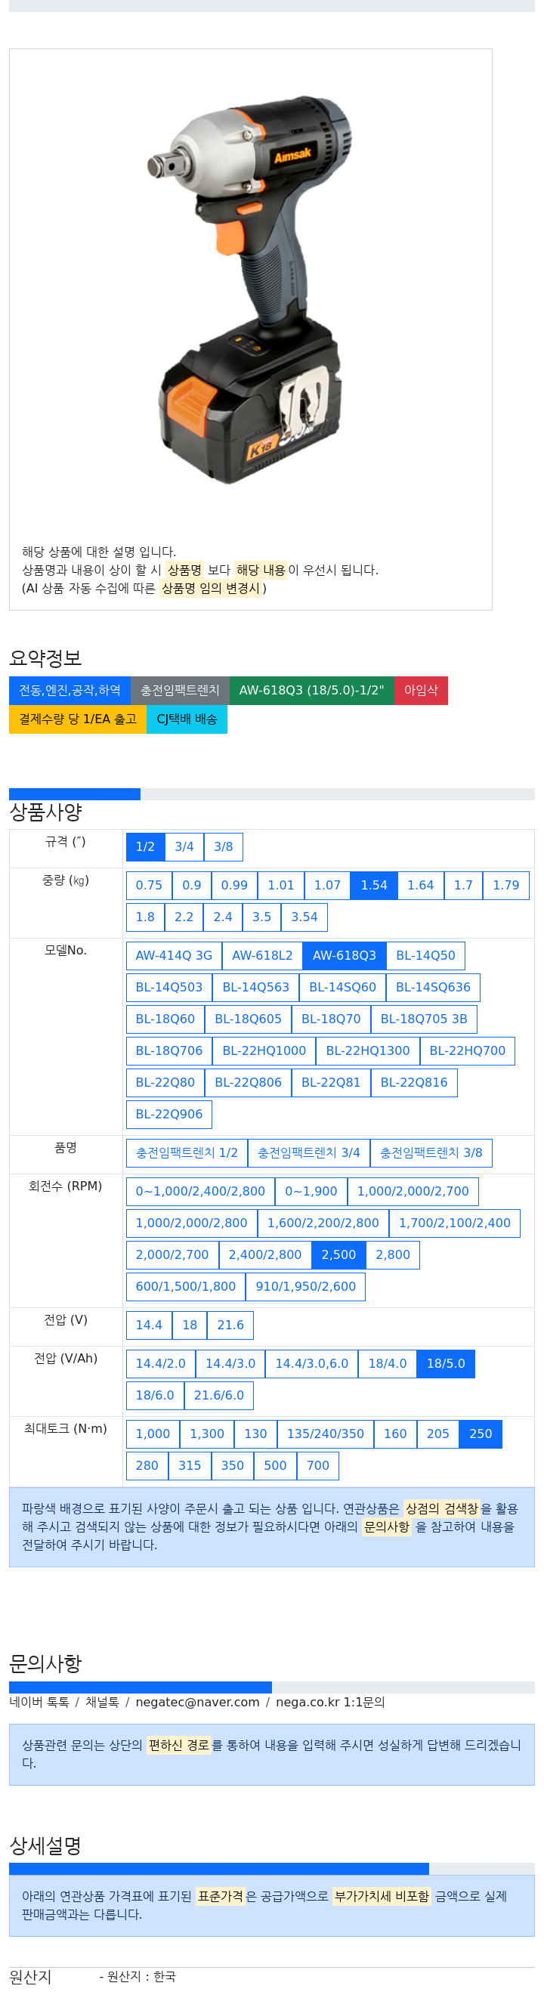Image resolution: width=544 pixels, height=1992 pixels.
Task: Click the CJ택배 배송 shipping badge
Action: (187, 719)
